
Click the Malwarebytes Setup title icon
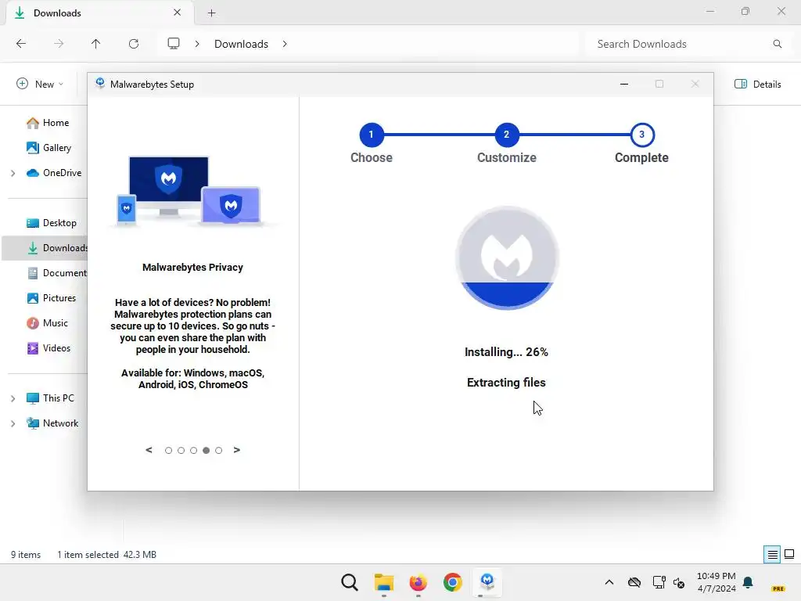(x=100, y=83)
